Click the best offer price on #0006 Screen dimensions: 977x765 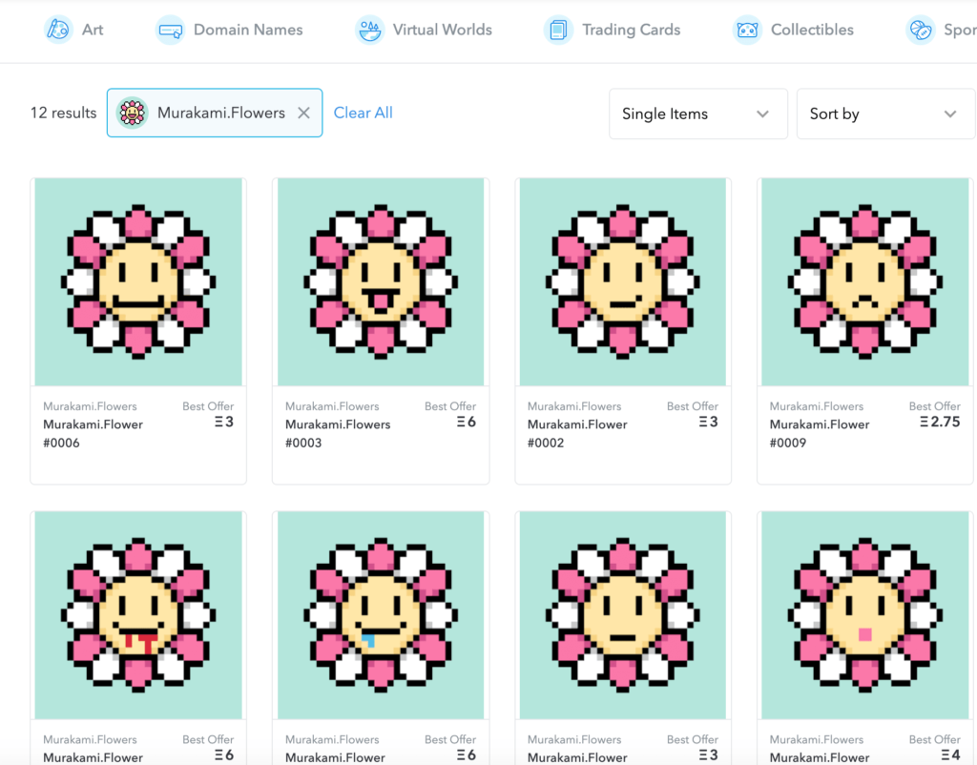tap(224, 422)
